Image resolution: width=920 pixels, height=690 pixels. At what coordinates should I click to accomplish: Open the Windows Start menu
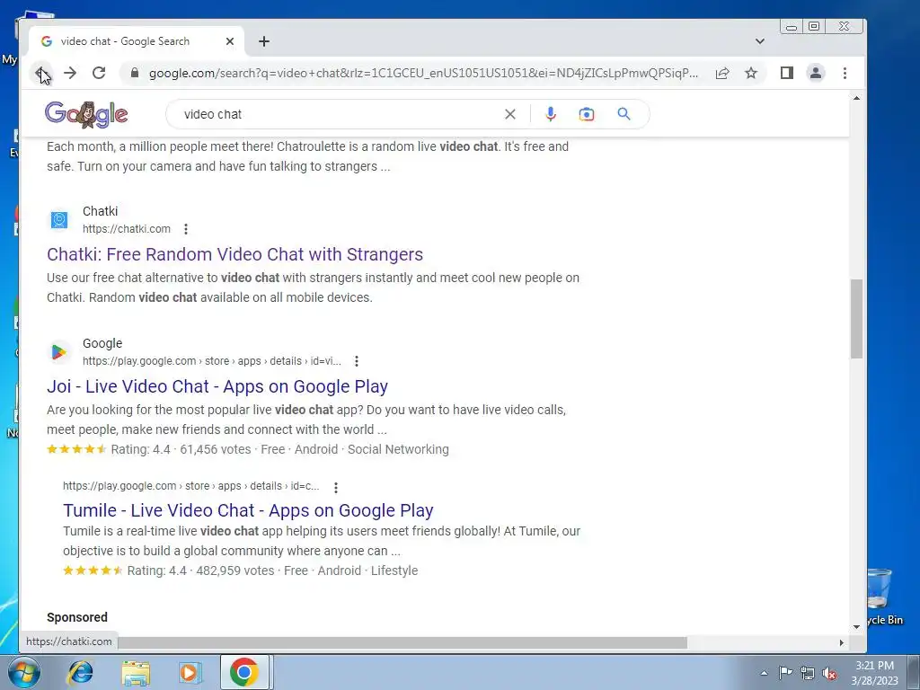[23, 672]
